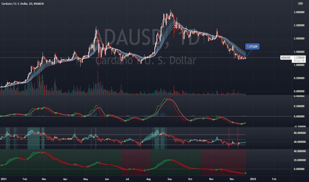The height and width of the screenshot is (182, 309).
Task: Click the May time axis label
Action: pos(86,179)
